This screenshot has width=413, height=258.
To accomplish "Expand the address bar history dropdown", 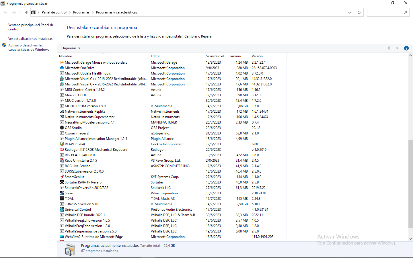I will click(349, 12).
